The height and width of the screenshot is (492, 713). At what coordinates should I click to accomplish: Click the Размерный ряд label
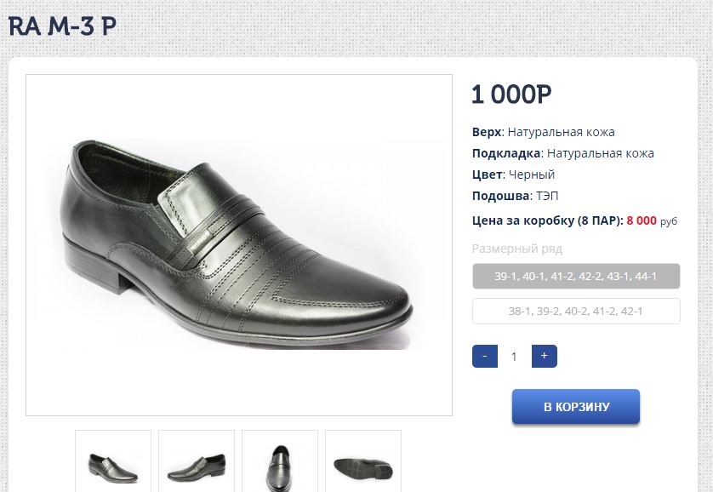click(x=517, y=249)
